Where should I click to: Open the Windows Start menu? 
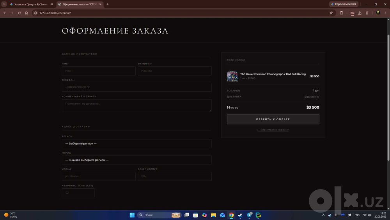click(x=132, y=215)
